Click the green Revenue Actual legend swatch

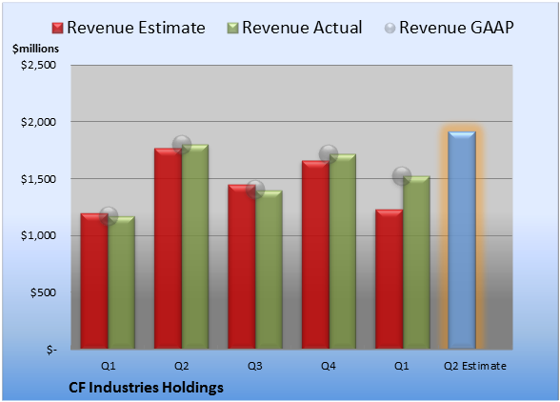pos(232,29)
